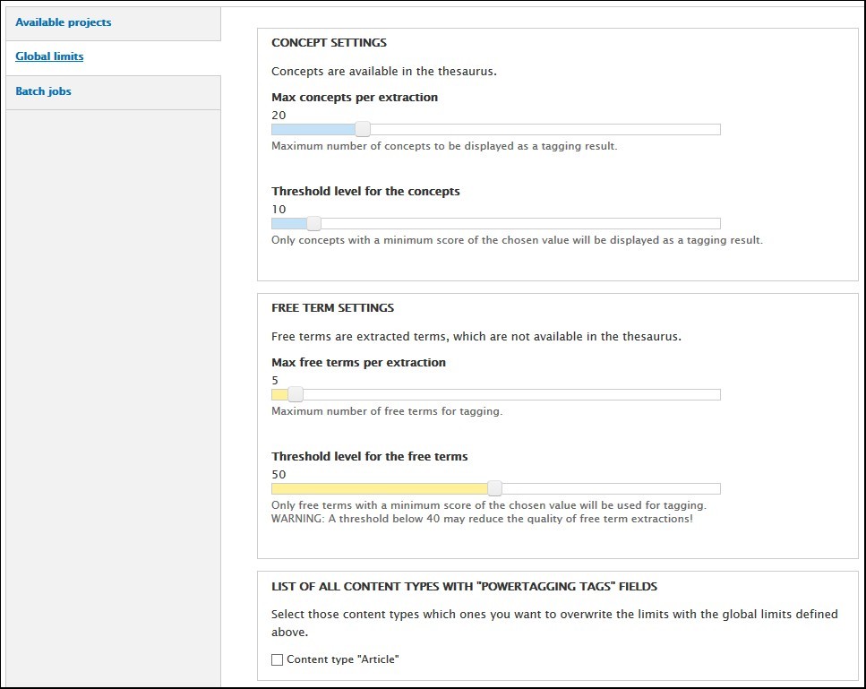
Task: Click the free terms threshold slider handle
Action: (495, 488)
